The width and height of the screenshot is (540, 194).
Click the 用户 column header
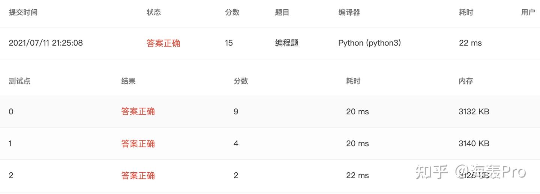point(528,12)
